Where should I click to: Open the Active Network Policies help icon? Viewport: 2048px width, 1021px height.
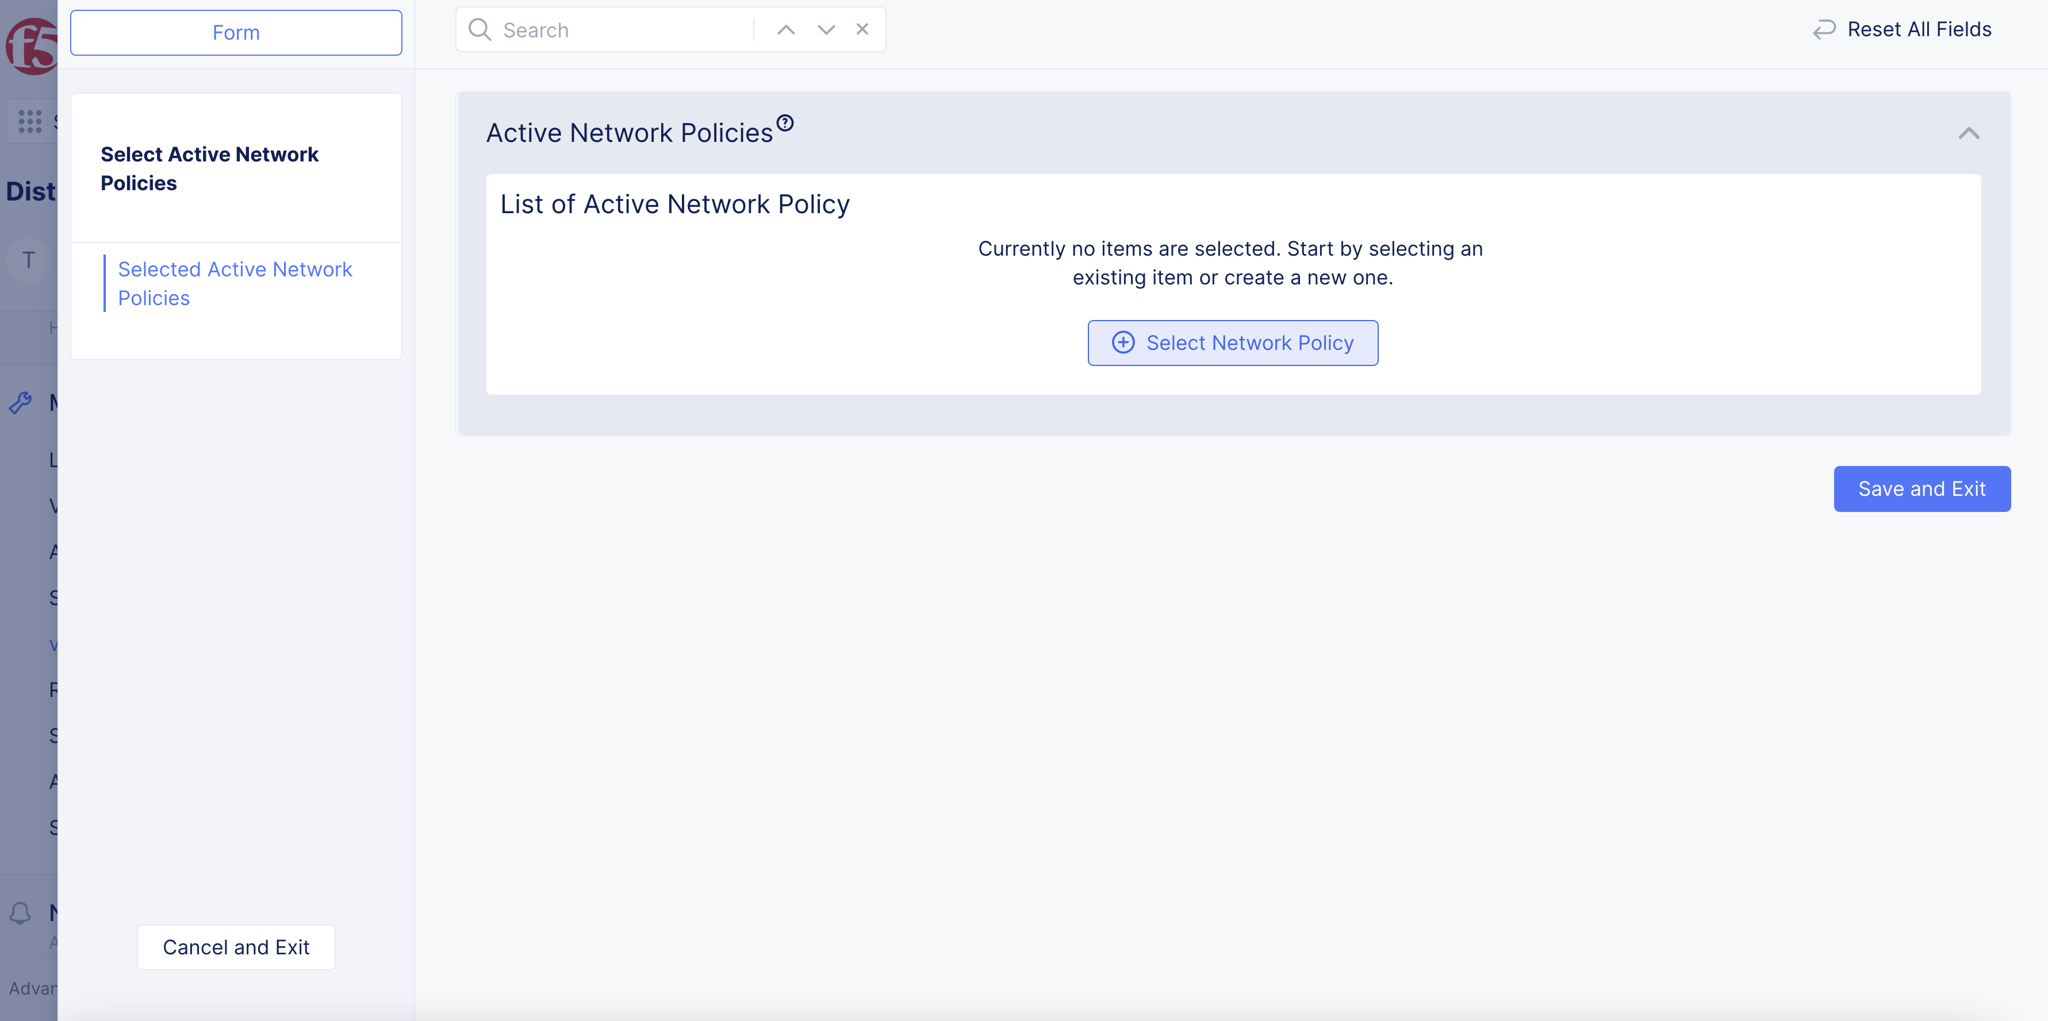coord(785,123)
